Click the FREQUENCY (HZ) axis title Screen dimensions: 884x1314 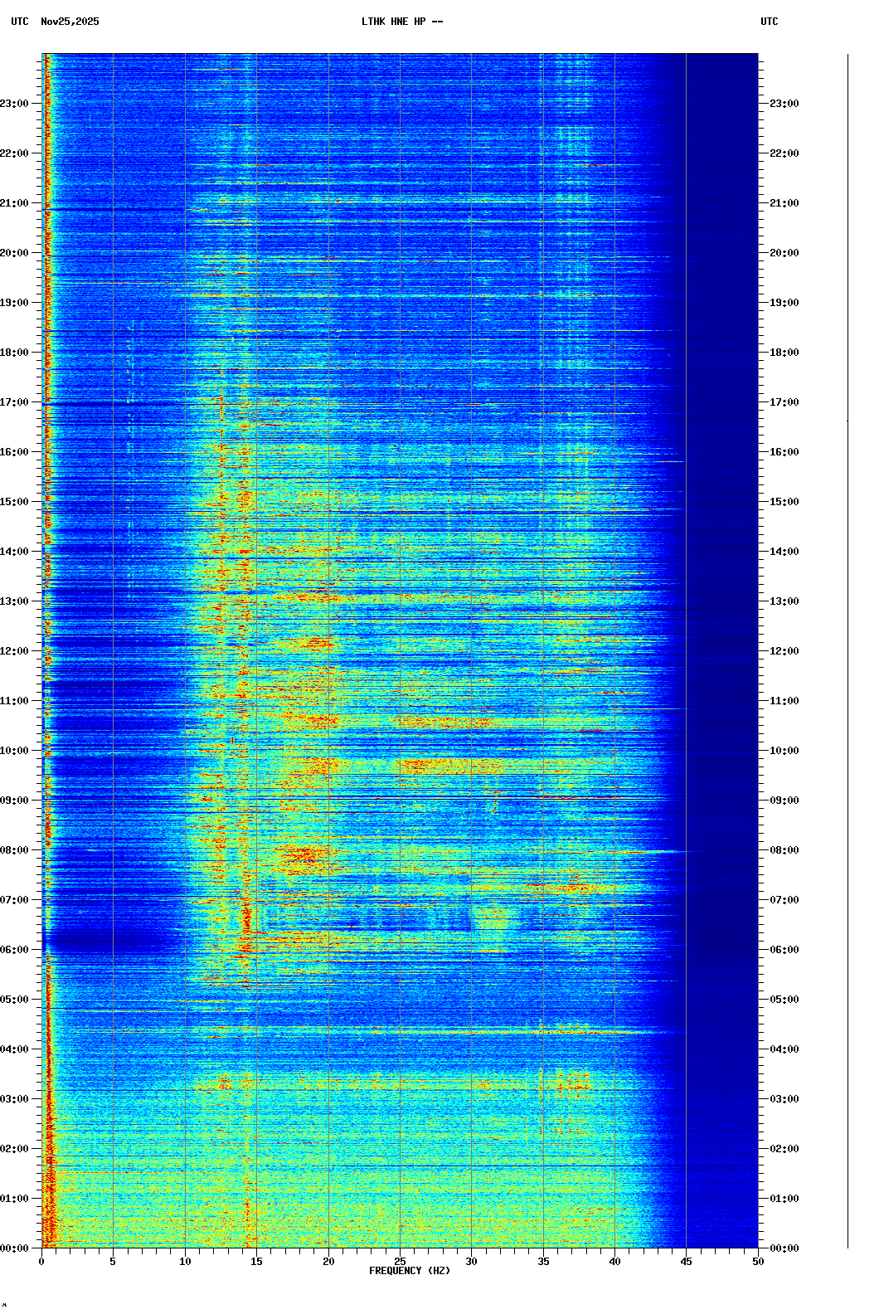coord(409,1271)
